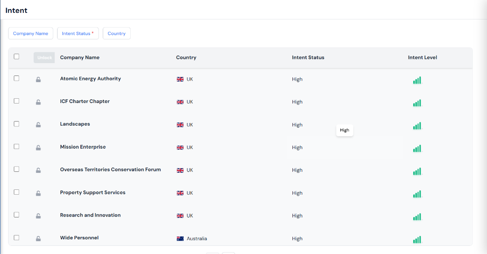Click the lock icon for Research and Innovation
This screenshot has width=487, height=254.
pos(38,216)
